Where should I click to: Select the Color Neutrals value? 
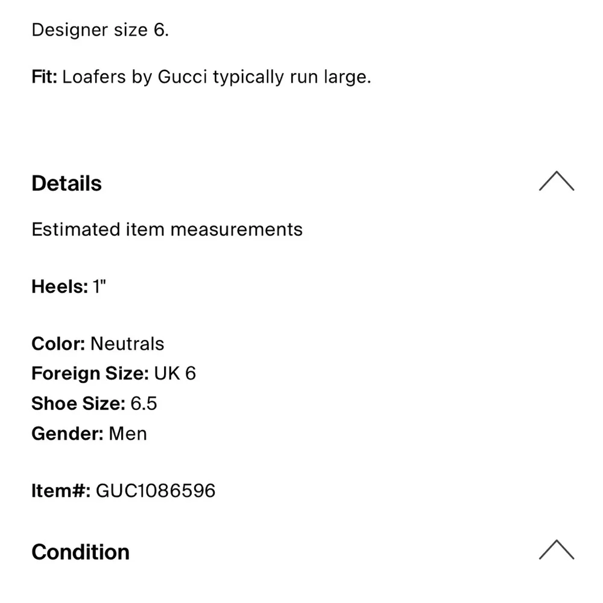tap(128, 344)
